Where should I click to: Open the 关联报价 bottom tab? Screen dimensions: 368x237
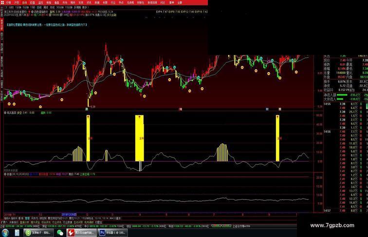click(x=14, y=222)
